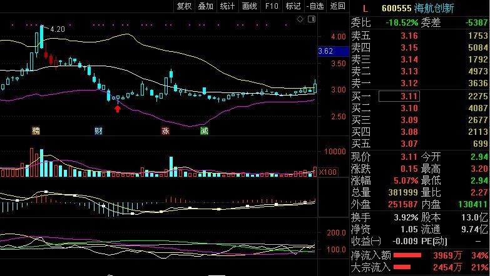
Task: Click the 4.00 price axis label
Action: tap(339, 37)
